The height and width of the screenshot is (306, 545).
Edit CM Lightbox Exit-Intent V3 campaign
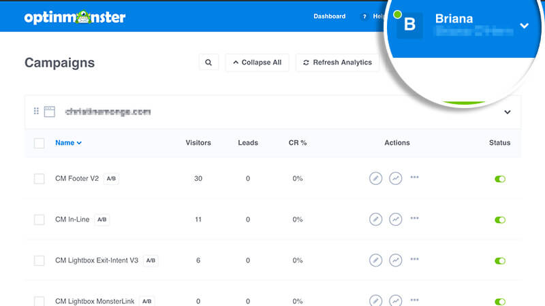[x=375, y=260]
